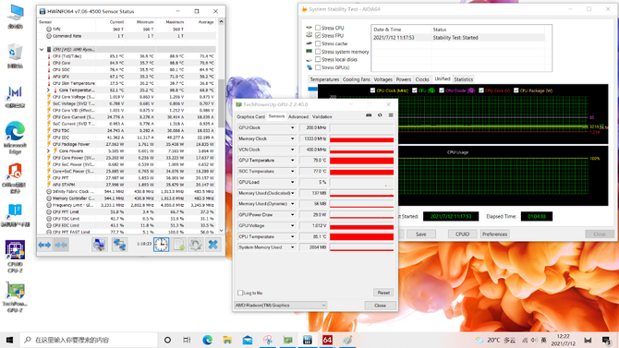619x348 pixels.
Task: Open CPUID CPU-Z desktop shortcut
Action: click(x=15, y=257)
